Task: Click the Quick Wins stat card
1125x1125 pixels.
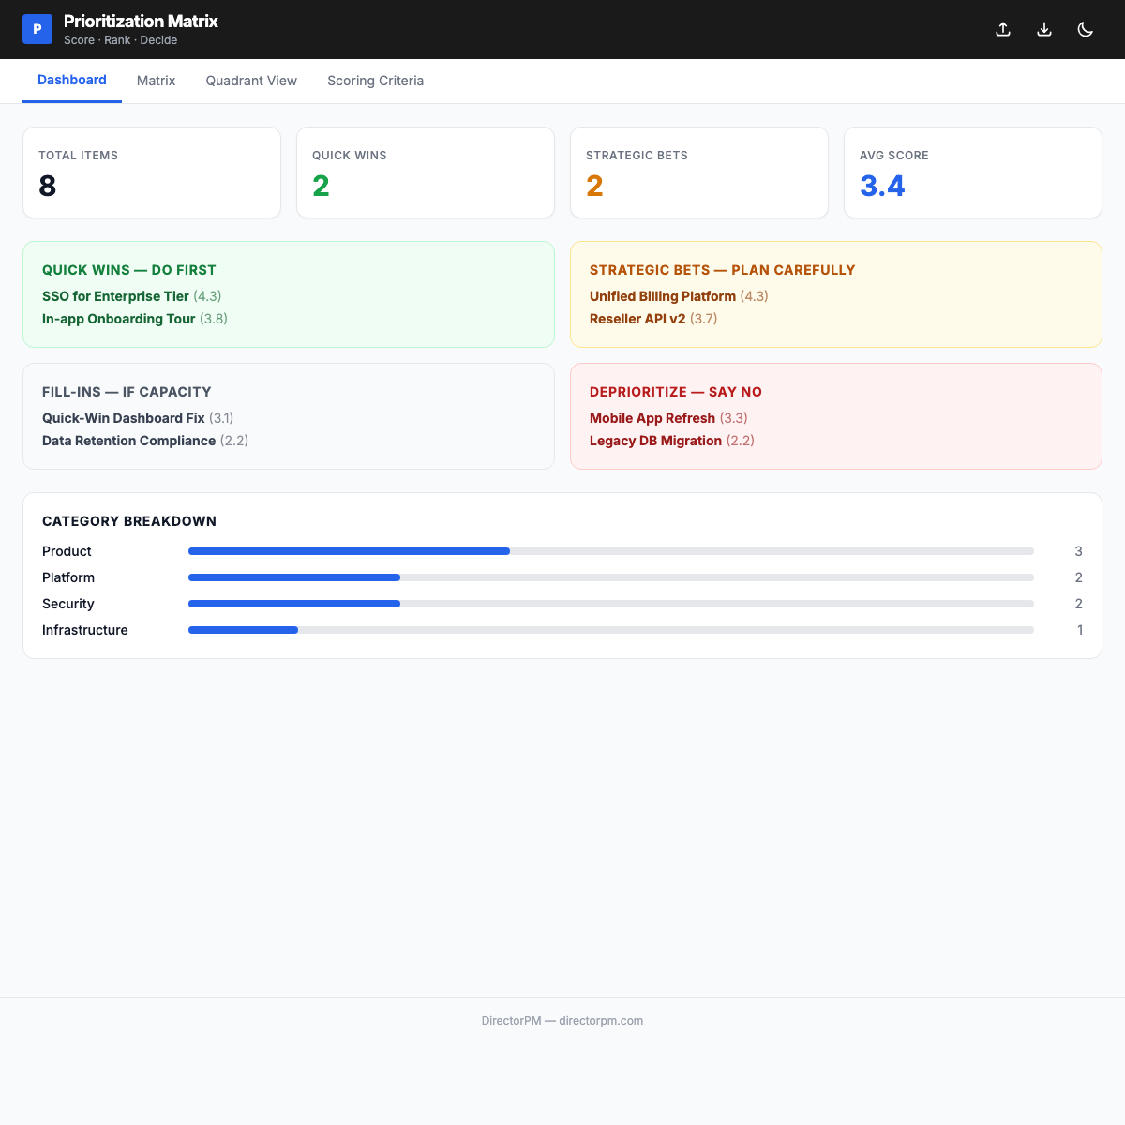Action: [426, 172]
